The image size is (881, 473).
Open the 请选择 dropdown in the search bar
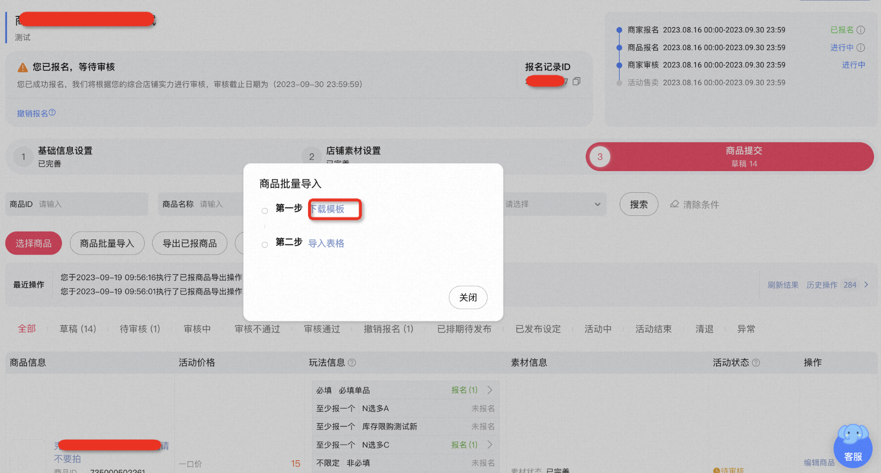(x=554, y=204)
